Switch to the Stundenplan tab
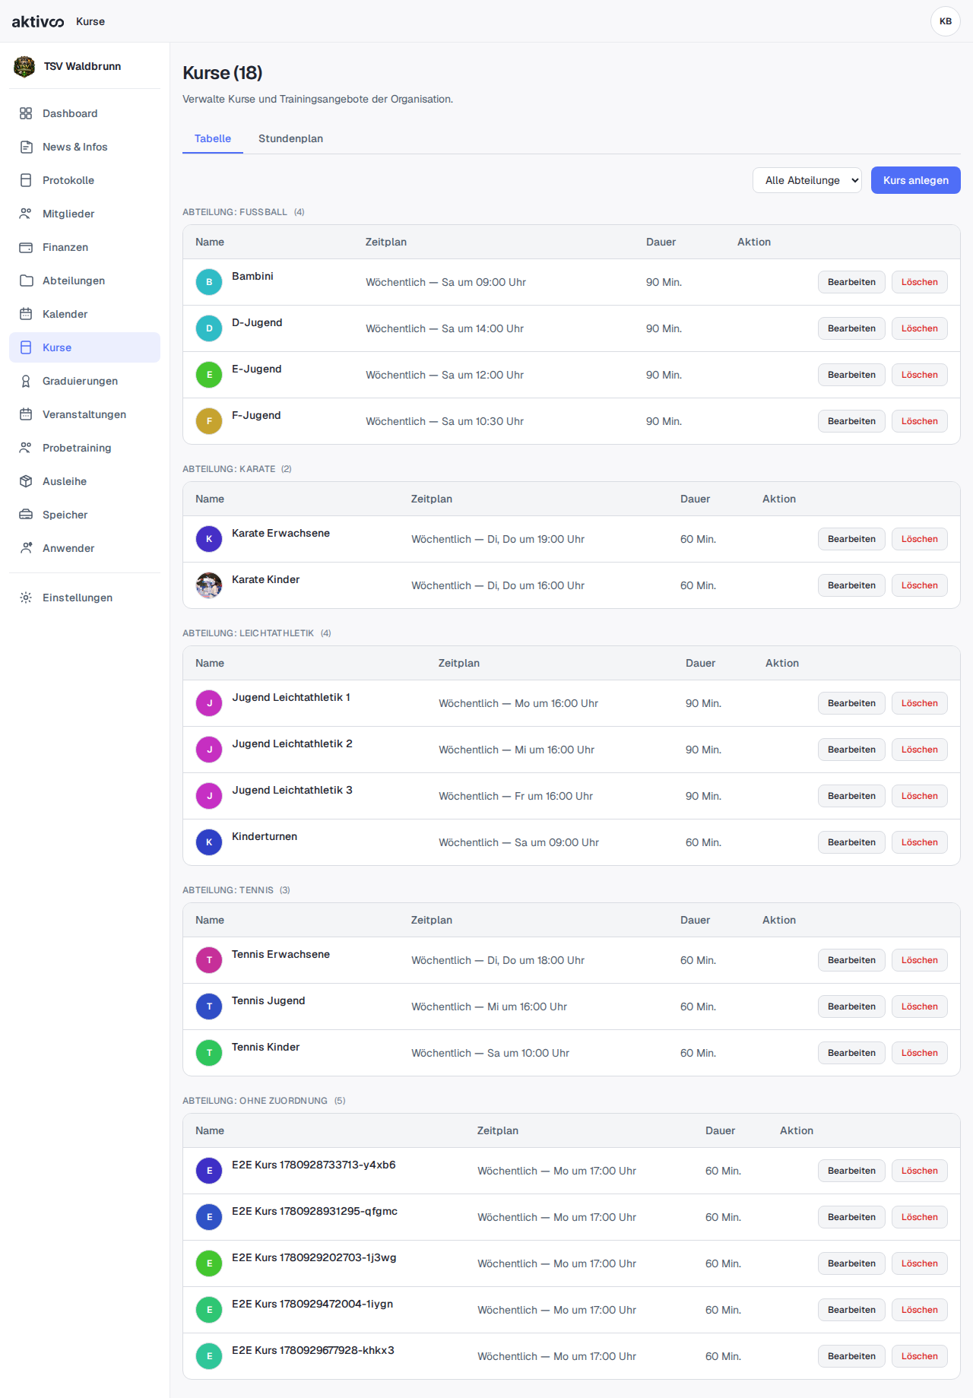The height and width of the screenshot is (1398, 973). pyautogui.click(x=290, y=138)
